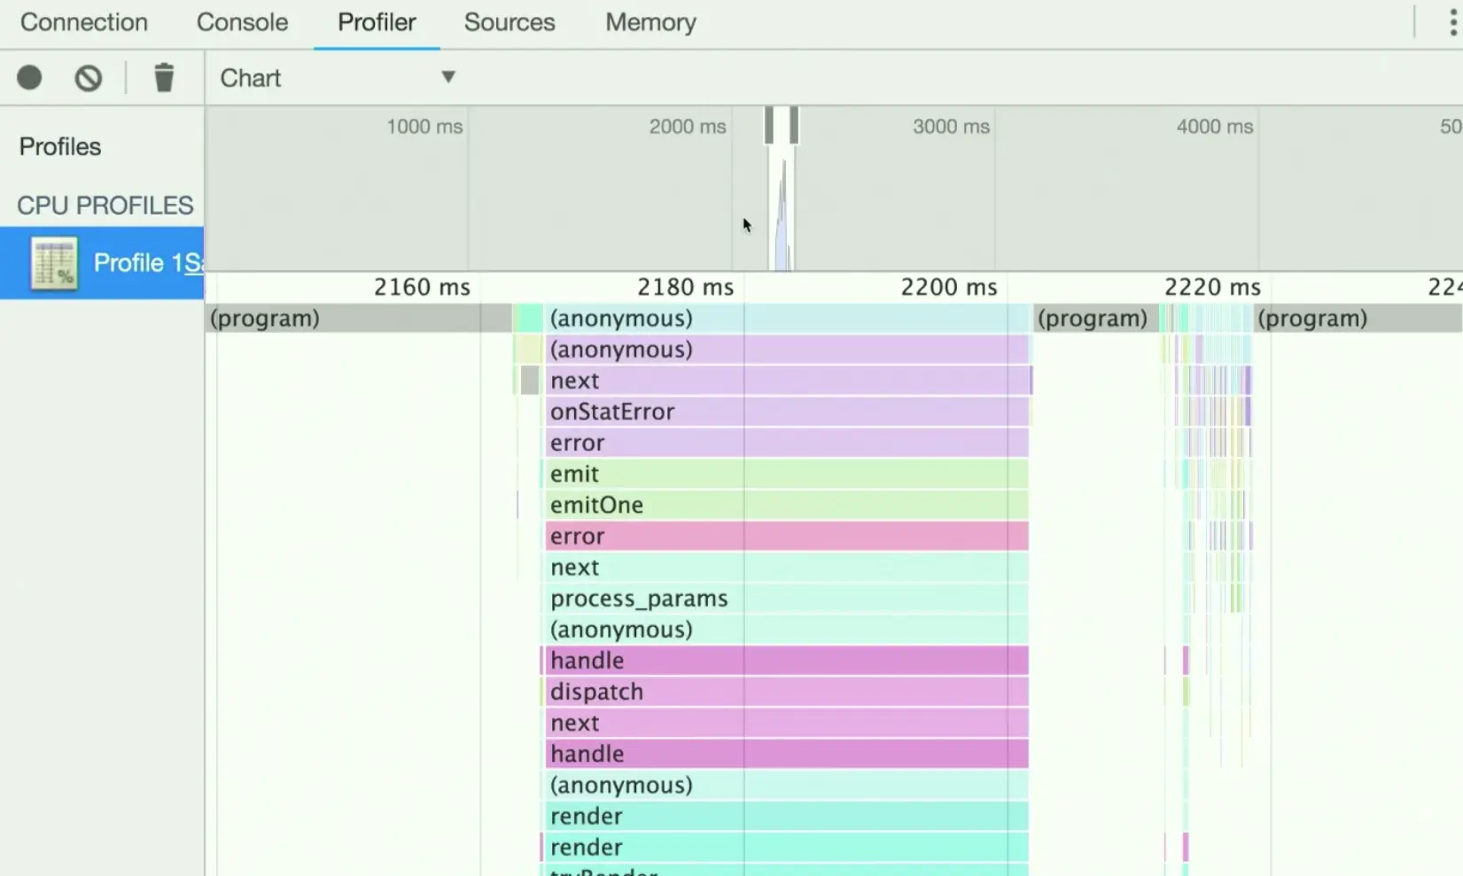Click the Save link for Profile 1
1463x876 pixels.
(x=194, y=263)
